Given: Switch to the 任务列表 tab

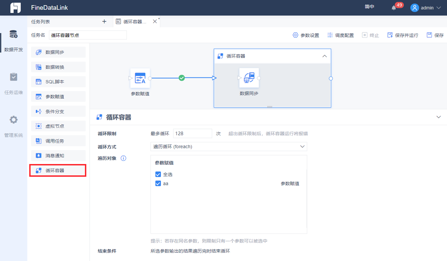Looking at the screenshot, I should click(41, 22).
